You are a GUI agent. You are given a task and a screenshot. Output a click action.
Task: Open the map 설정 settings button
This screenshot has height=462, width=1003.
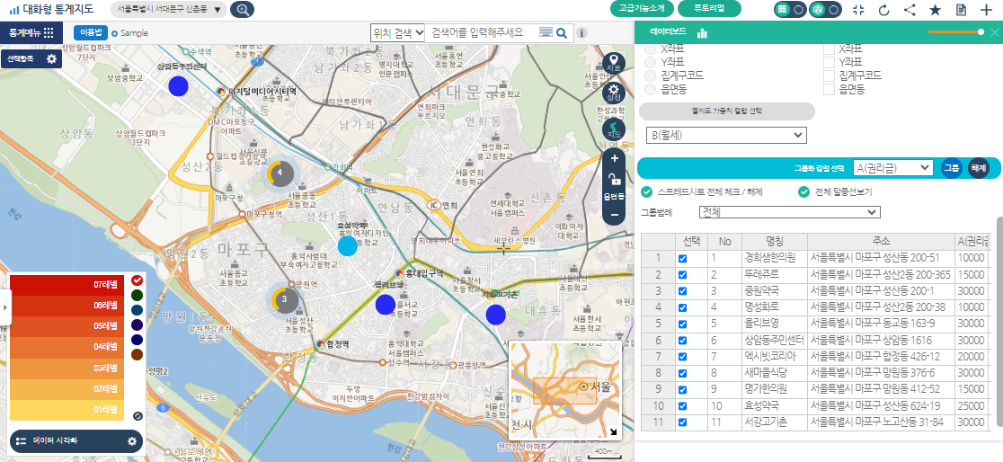tap(614, 93)
